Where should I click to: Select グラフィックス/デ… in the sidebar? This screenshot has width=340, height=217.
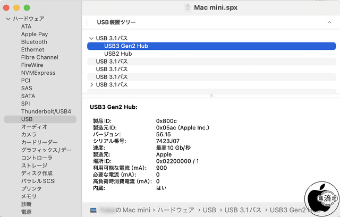click(46, 150)
